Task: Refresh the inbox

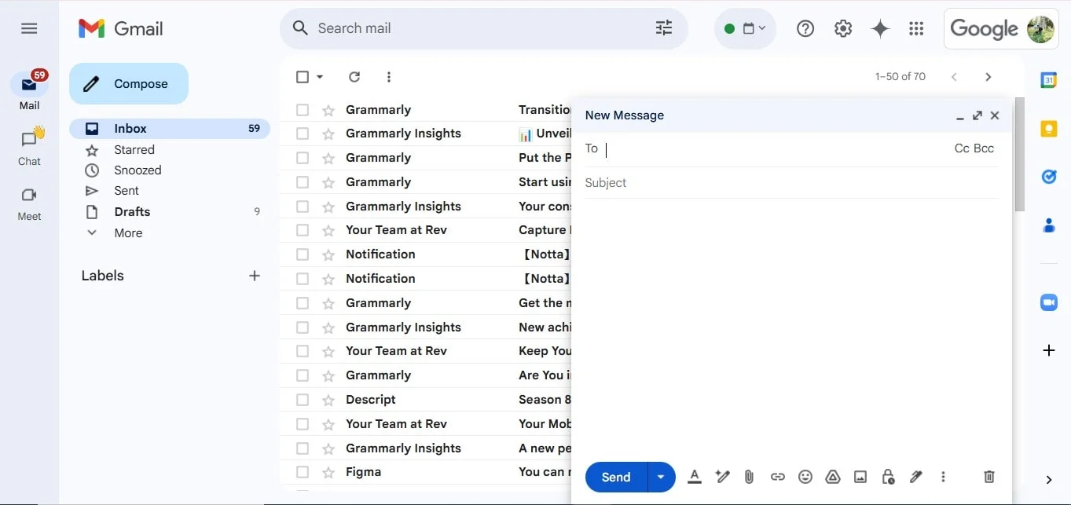Action: 354,77
